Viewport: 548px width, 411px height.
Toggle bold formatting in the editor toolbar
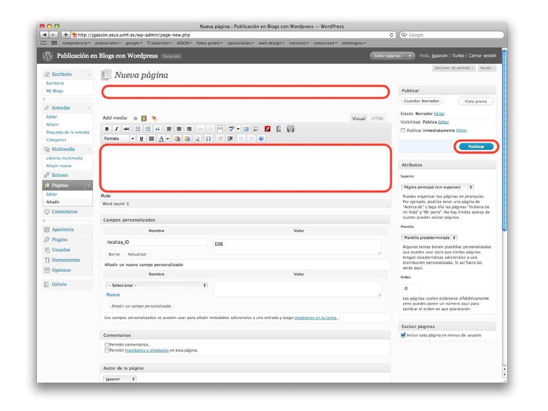[x=106, y=129]
